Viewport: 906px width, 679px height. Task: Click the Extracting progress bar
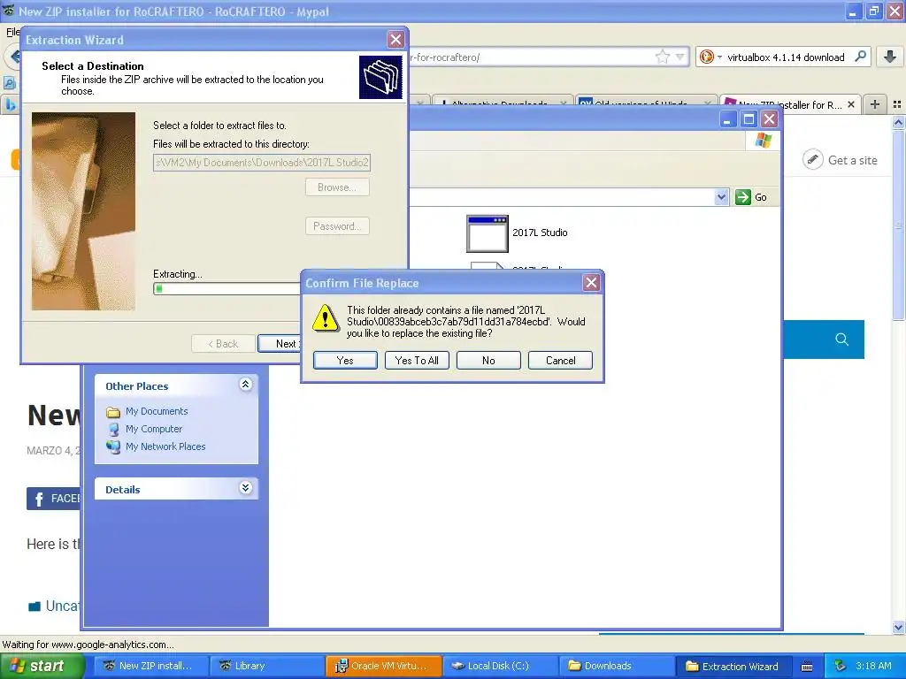(226, 289)
